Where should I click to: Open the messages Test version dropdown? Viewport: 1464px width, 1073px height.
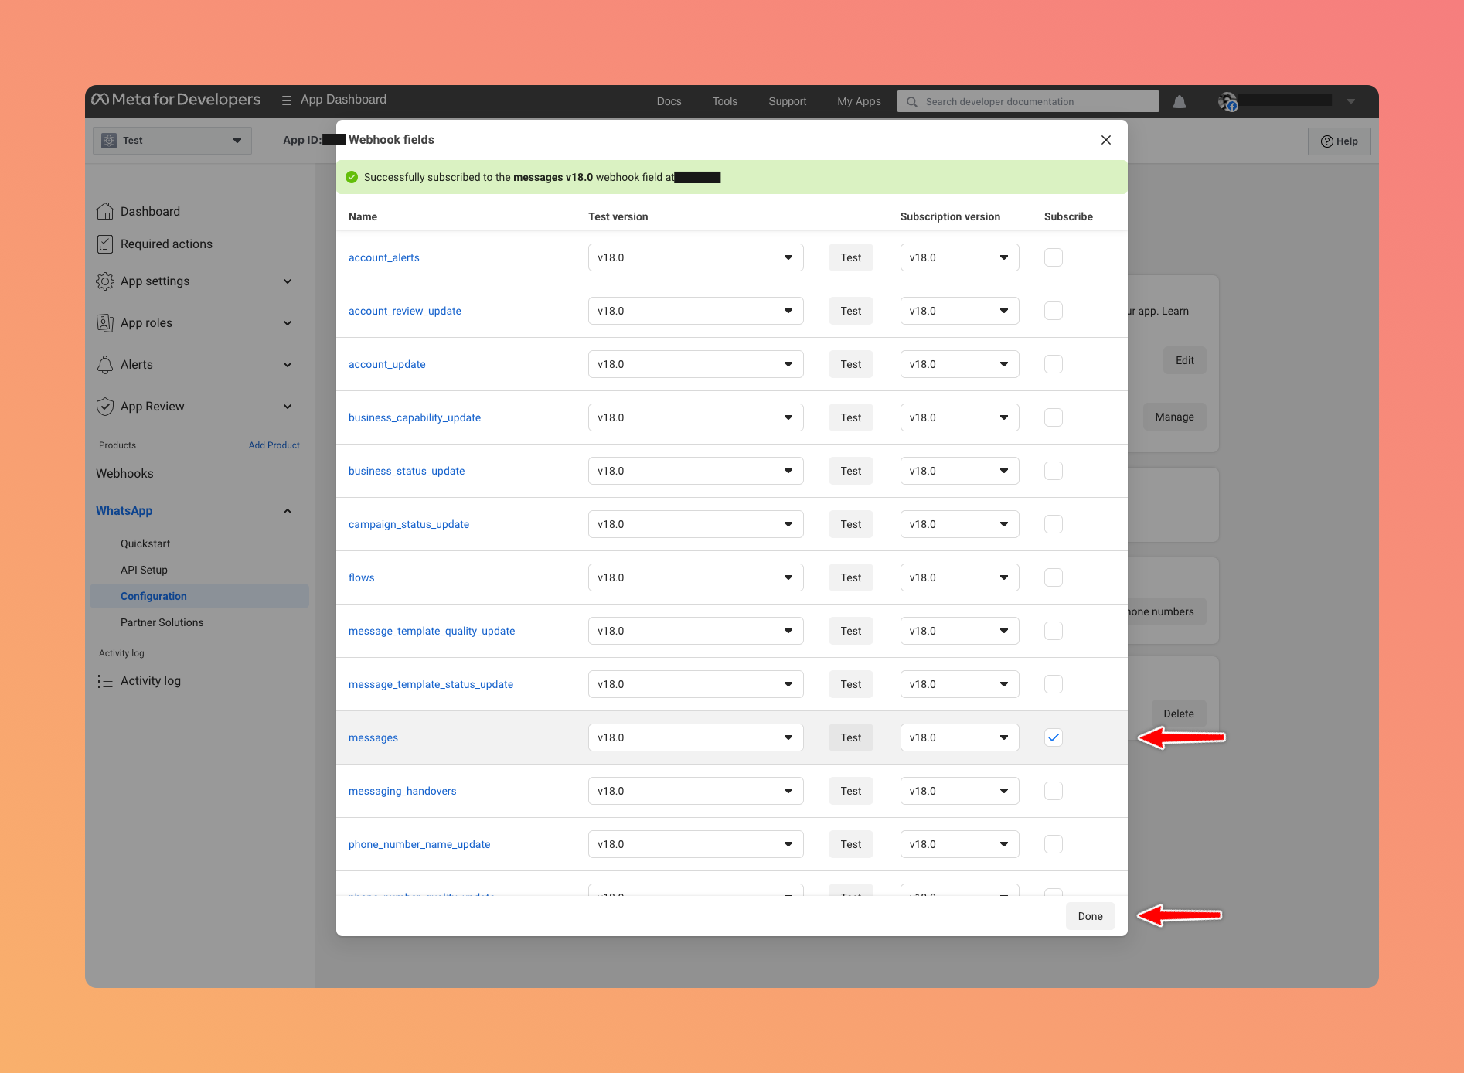[x=695, y=737]
